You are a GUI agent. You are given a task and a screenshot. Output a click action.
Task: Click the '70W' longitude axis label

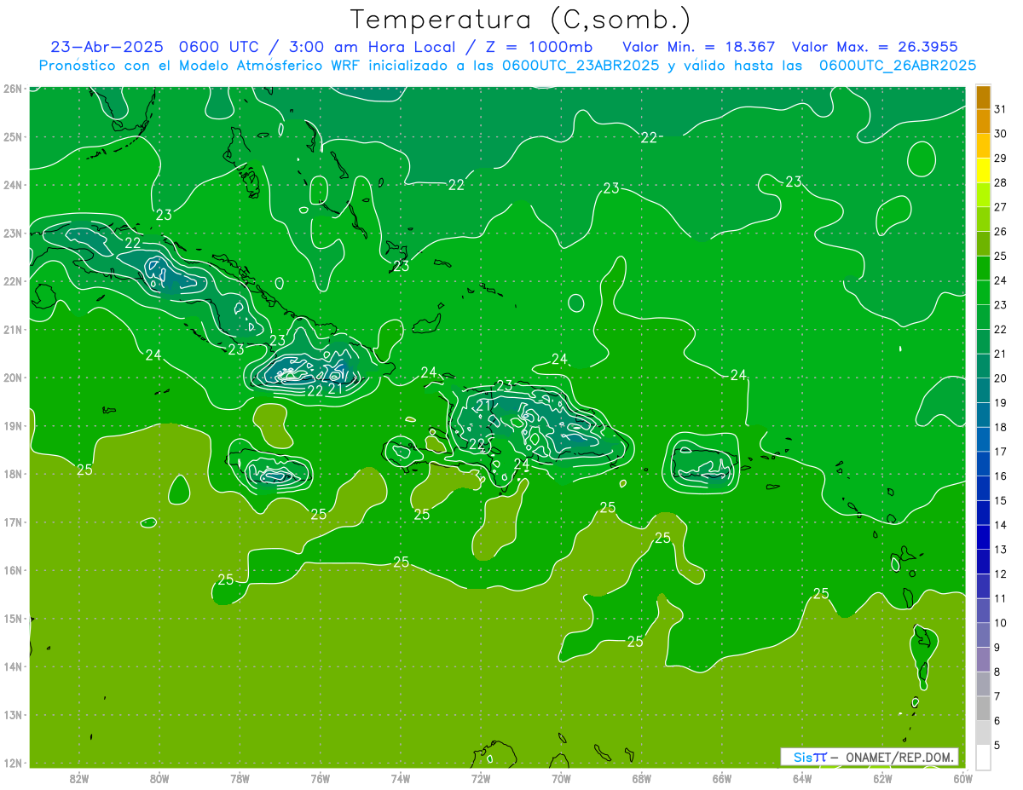click(x=561, y=778)
